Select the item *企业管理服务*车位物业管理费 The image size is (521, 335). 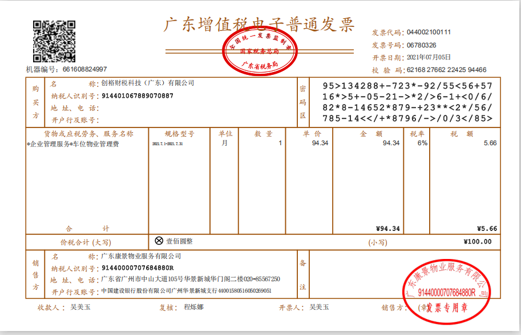tap(73, 143)
